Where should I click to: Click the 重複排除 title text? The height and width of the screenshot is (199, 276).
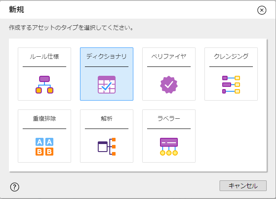[x=44, y=119]
